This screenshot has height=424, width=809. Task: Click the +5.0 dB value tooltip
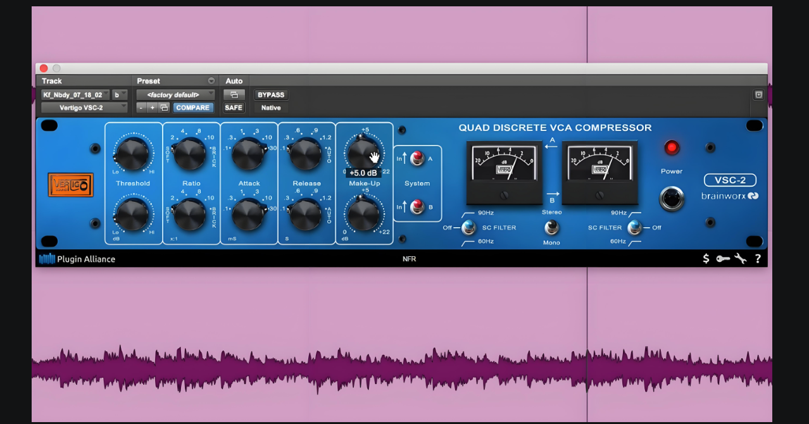[x=363, y=172]
